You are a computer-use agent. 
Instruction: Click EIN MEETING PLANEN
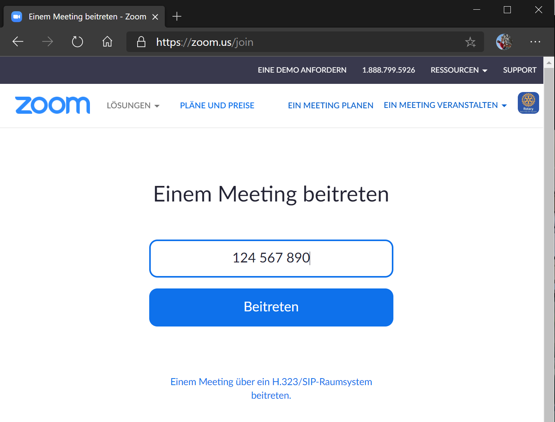pos(331,106)
